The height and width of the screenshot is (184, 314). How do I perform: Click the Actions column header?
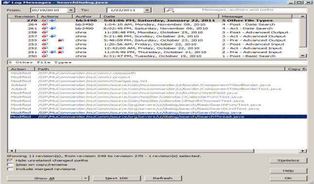[x=55, y=16]
